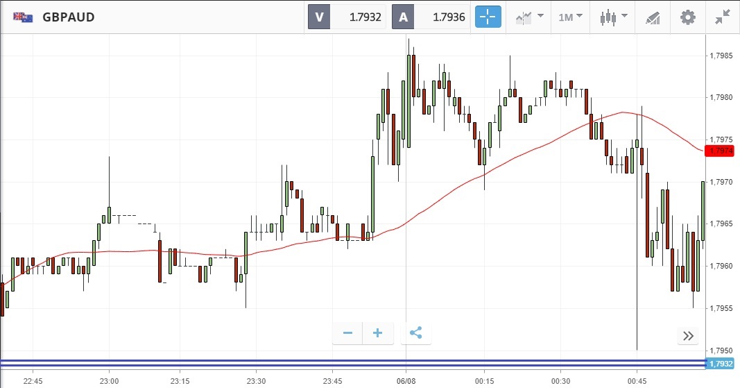
Task: Click the collapse chart arrows icon
Action: point(723,17)
